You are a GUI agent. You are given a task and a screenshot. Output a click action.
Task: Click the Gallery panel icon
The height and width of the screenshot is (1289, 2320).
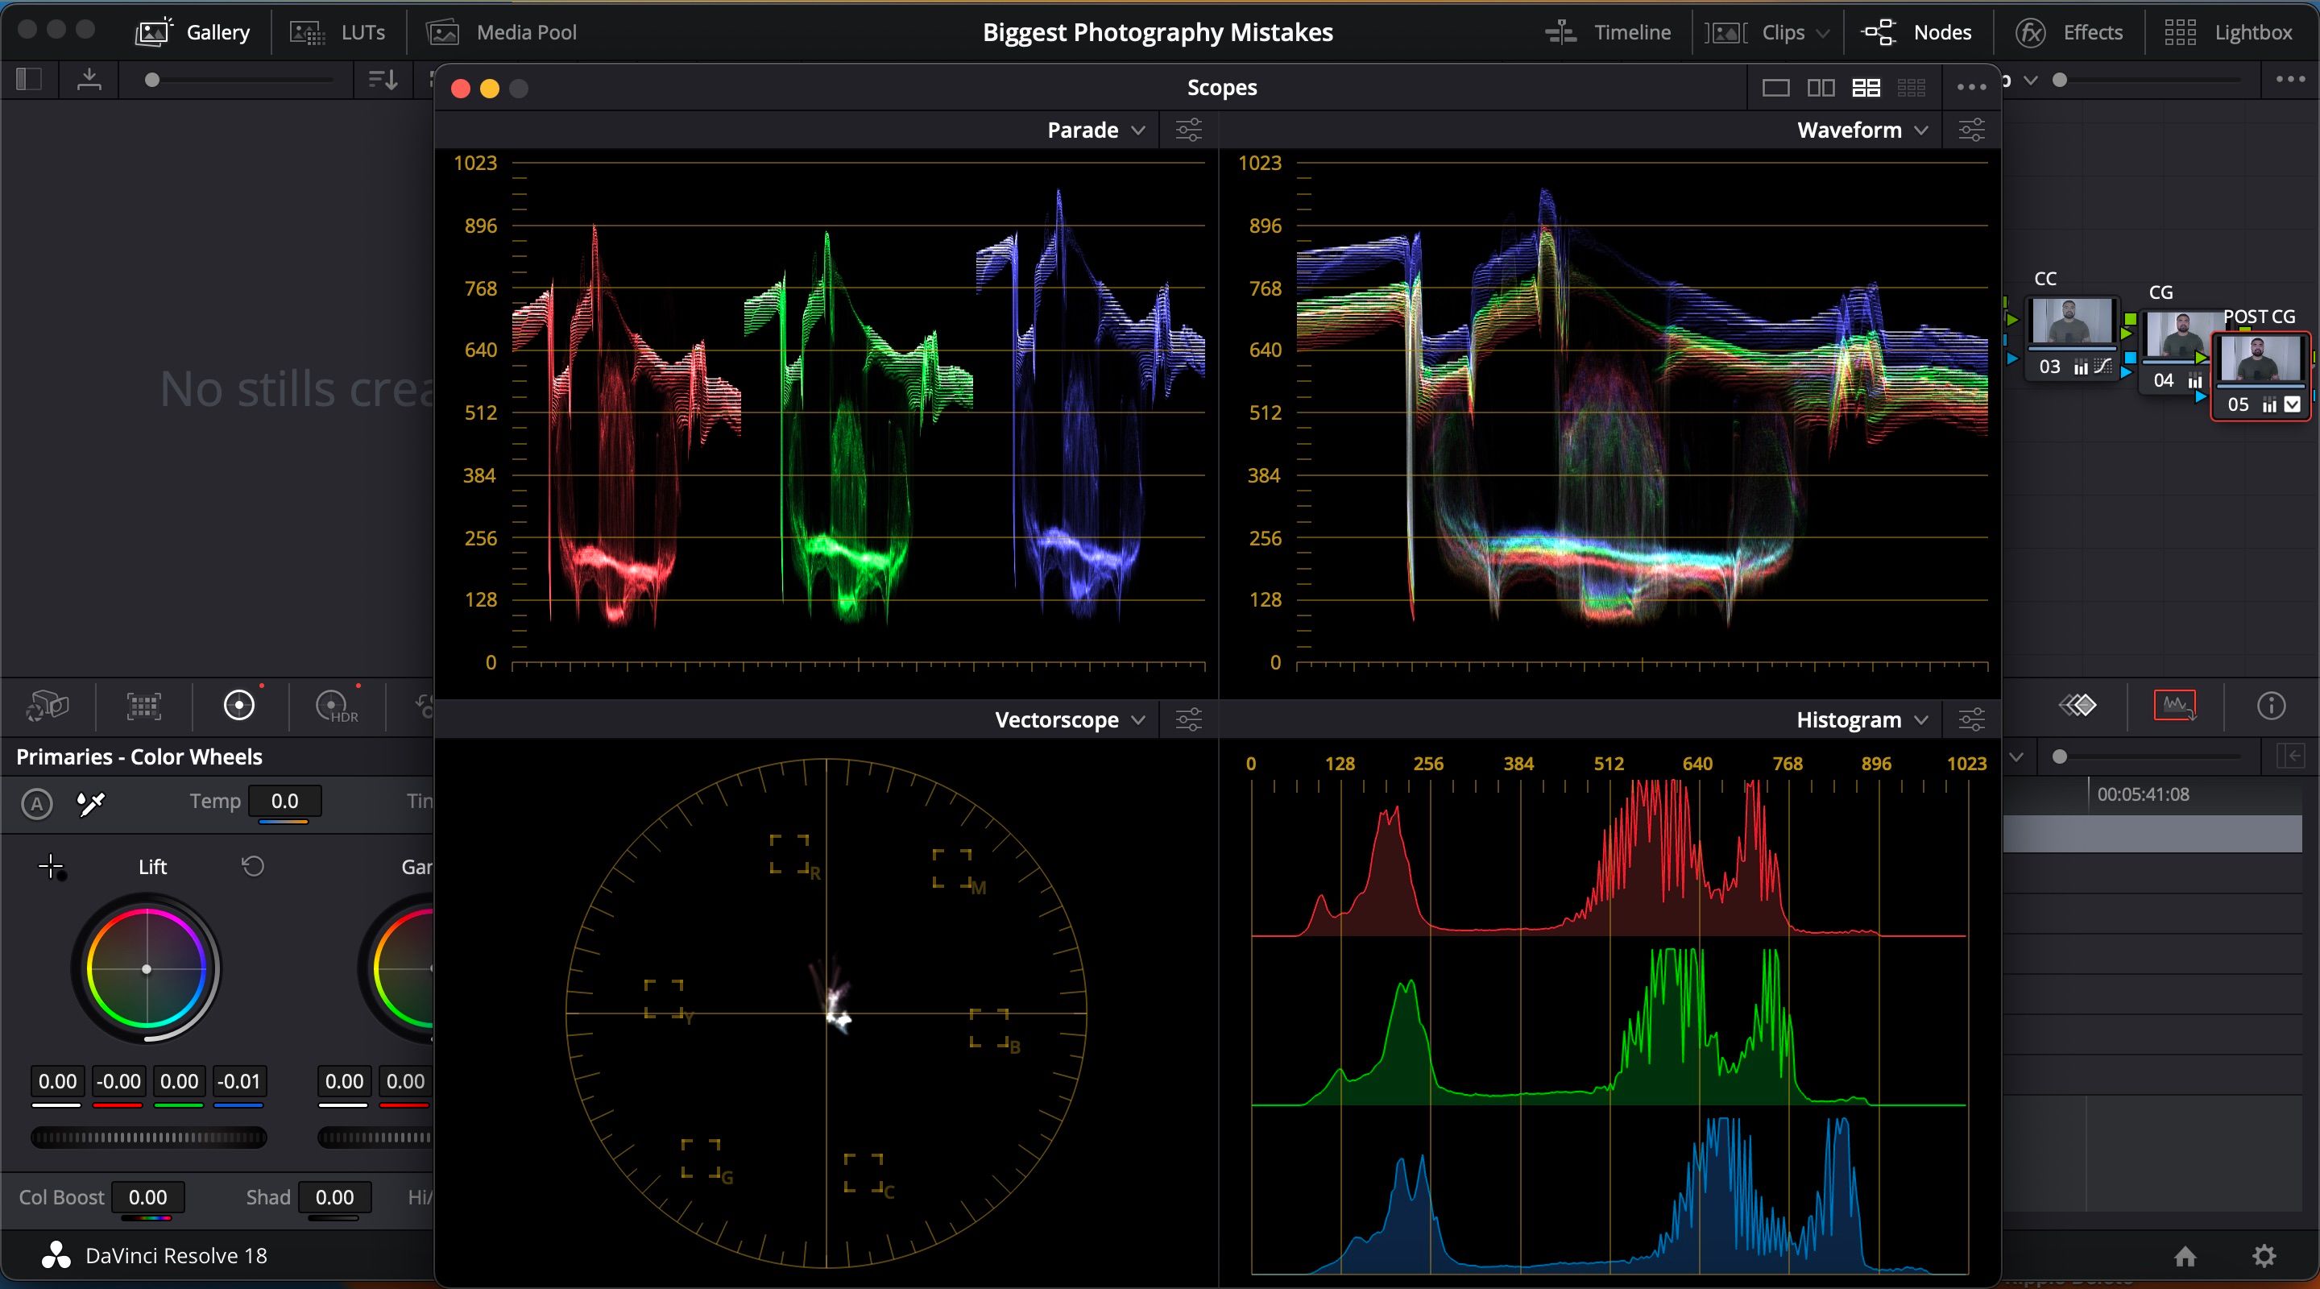154,30
